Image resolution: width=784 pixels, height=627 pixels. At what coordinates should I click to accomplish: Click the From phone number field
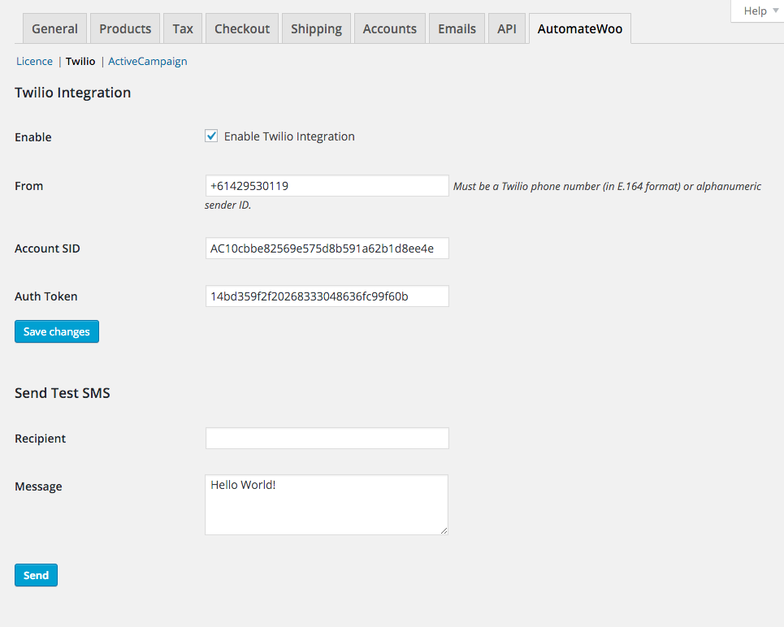(327, 186)
